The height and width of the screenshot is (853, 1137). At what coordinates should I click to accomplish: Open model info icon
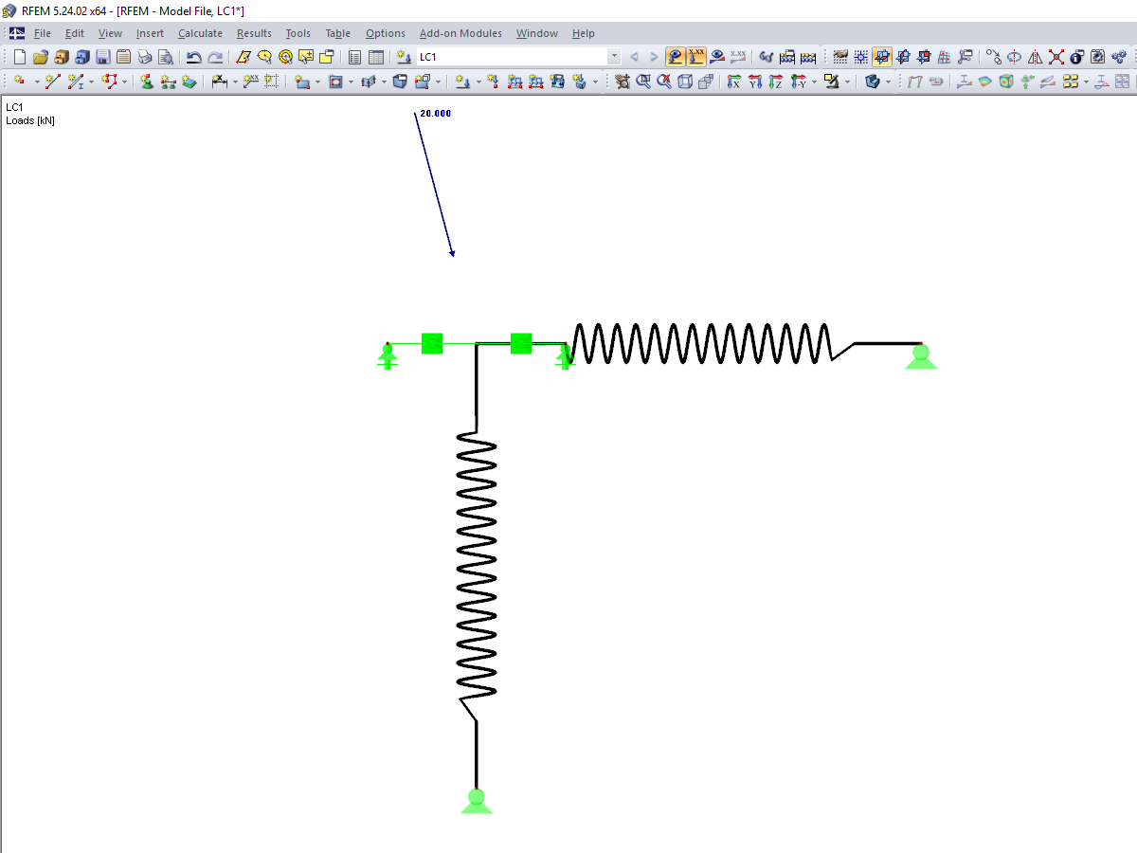1076,57
